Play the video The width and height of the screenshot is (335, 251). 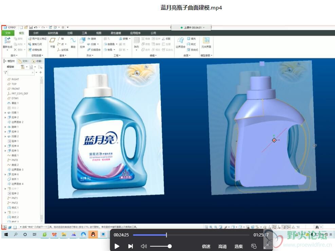(117, 246)
